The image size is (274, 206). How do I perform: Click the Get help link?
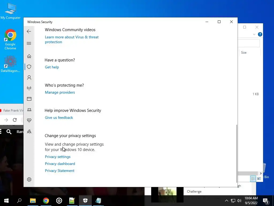52,67
